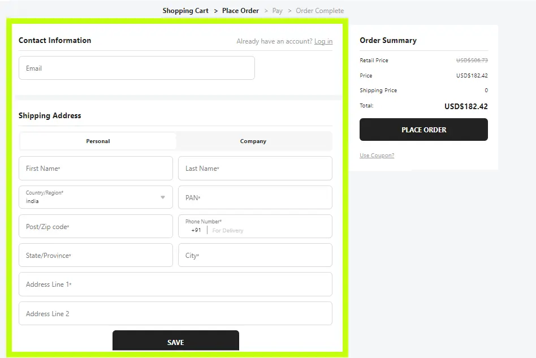Focus the First Name field
The height and width of the screenshot is (358, 536).
tap(96, 168)
